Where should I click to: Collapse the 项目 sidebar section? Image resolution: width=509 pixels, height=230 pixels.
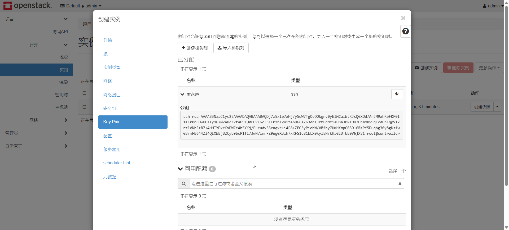36,19
